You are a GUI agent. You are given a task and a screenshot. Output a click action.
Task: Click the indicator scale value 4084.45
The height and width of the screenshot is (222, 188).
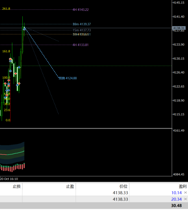(179, 174)
